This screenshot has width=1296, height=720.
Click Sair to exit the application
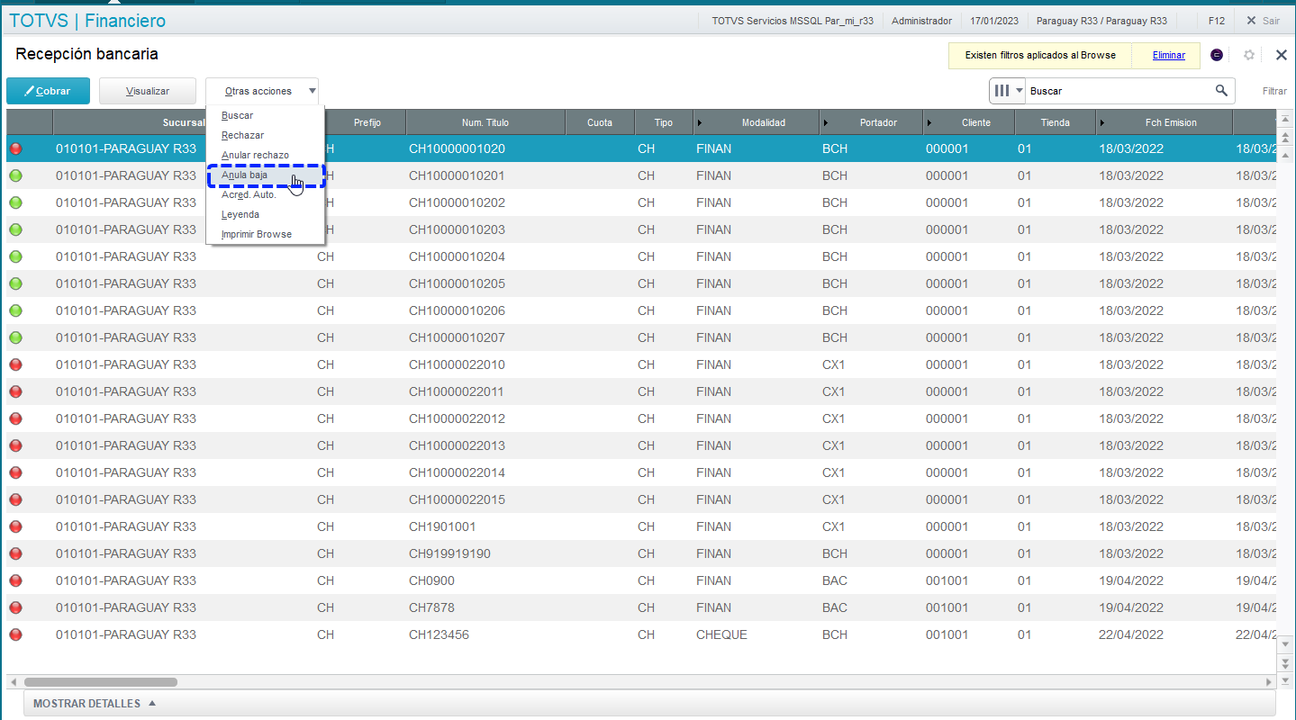tap(1263, 21)
